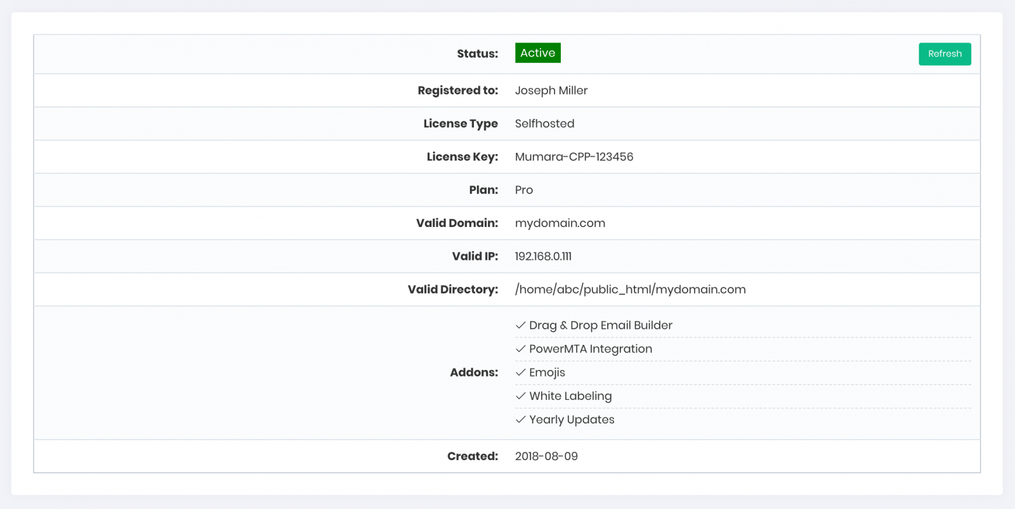Screen dimensions: 1015x509
Task: Click the Active status badge
Action: (x=537, y=53)
